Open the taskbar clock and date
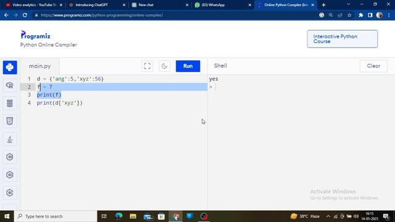Screen dimensions: 395x222 tap(370, 216)
